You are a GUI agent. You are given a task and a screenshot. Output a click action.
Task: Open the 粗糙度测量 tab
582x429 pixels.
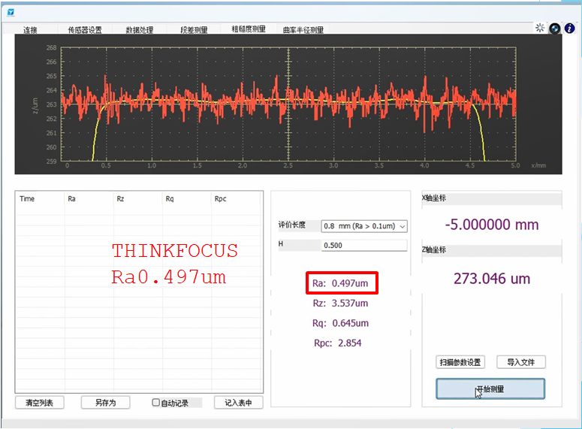click(248, 29)
